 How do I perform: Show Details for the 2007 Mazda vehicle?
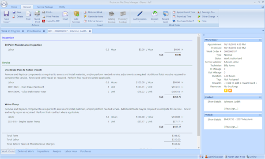[215, 119]
